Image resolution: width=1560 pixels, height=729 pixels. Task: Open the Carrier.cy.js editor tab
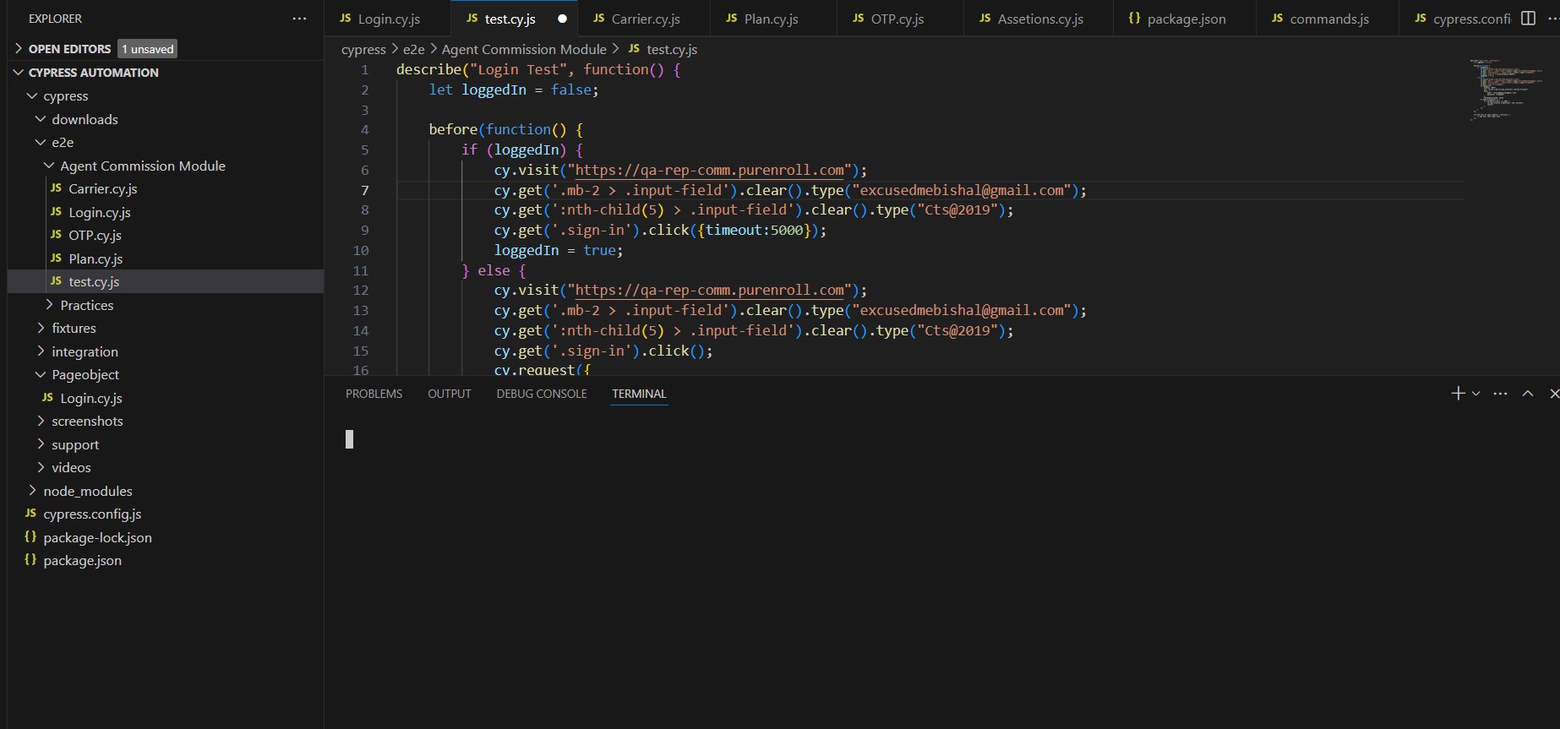[645, 19]
